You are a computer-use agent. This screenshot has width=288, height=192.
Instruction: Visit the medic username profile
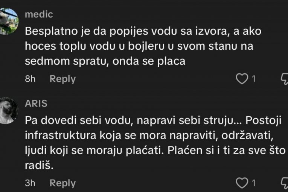pos(39,15)
